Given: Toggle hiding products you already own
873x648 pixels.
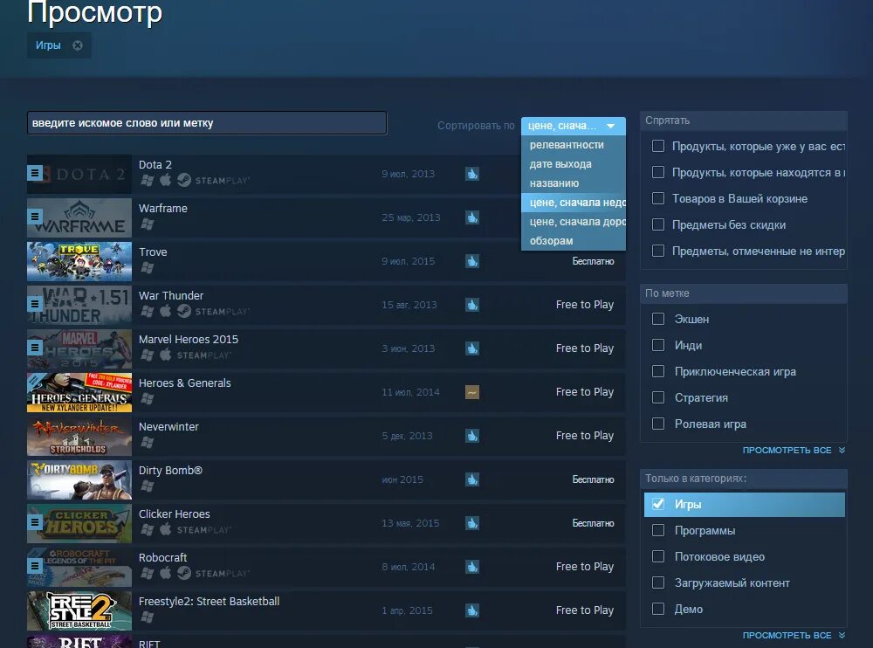Looking at the screenshot, I should pos(658,146).
